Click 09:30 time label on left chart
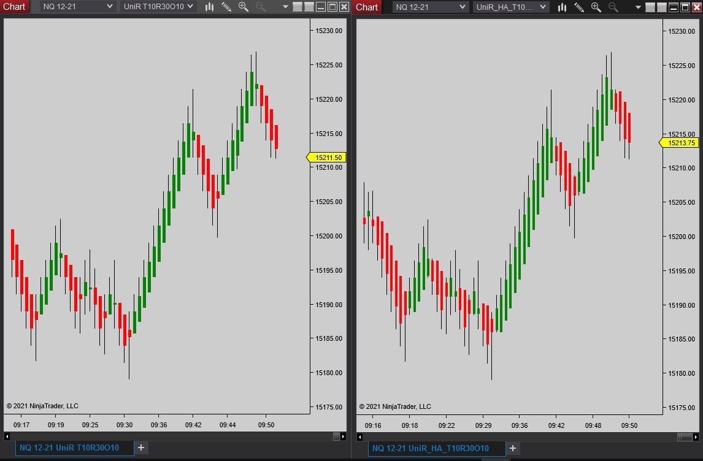The width and height of the screenshot is (703, 461). (x=125, y=425)
